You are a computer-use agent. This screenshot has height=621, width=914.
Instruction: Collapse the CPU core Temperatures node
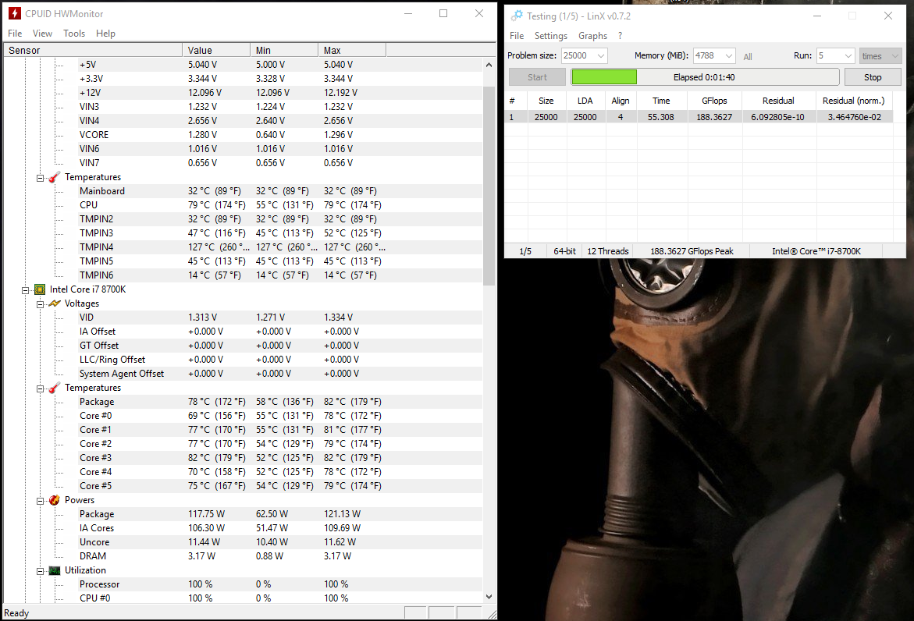point(41,388)
